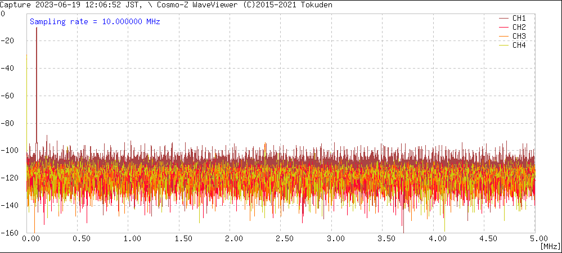Click the blue Sampling rate text
Image resolution: width=562 pixels, height=253 pixels.
[95, 21]
